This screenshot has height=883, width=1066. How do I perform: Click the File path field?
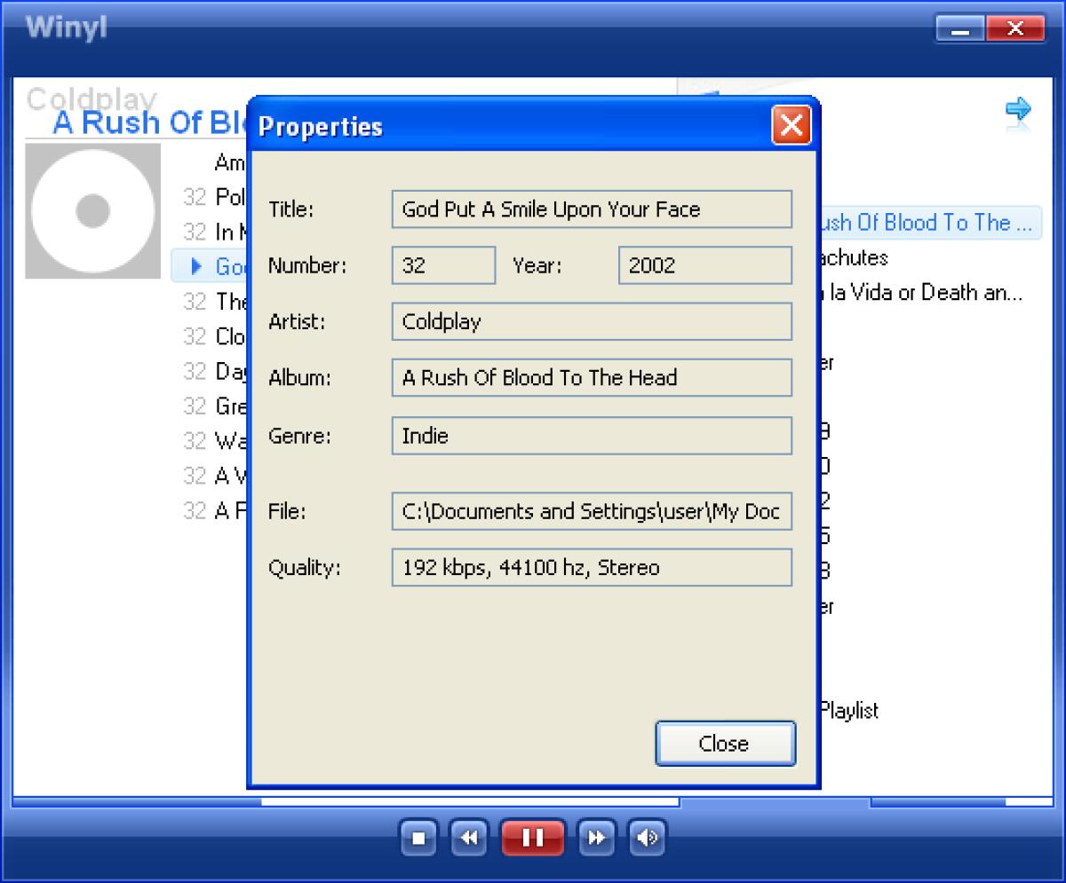click(x=592, y=511)
